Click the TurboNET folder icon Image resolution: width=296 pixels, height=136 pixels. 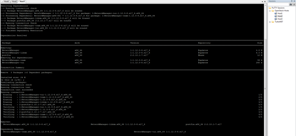(x=272, y=22)
